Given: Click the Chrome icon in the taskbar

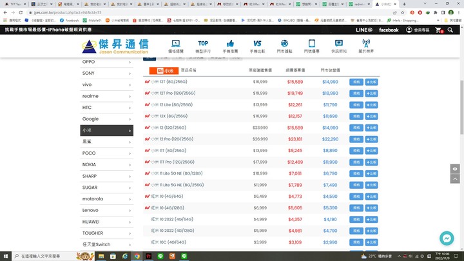Looking at the screenshot, I should [x=137, y=256].
